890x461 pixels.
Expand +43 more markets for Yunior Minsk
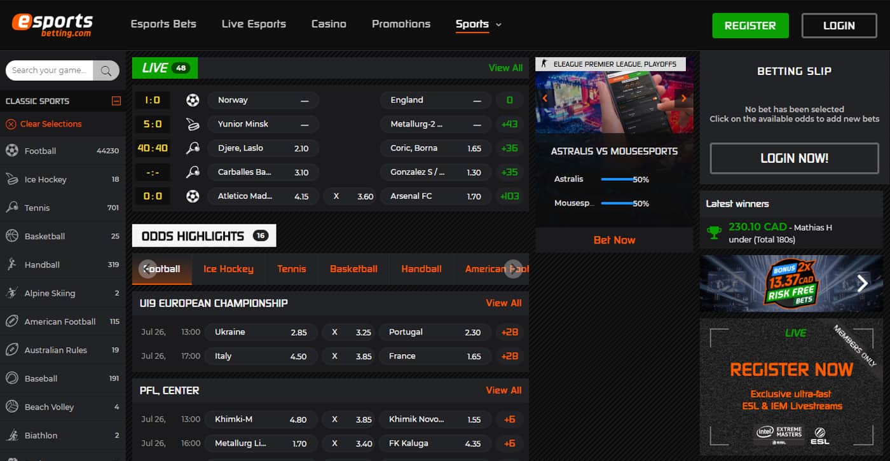coord(510,124)
